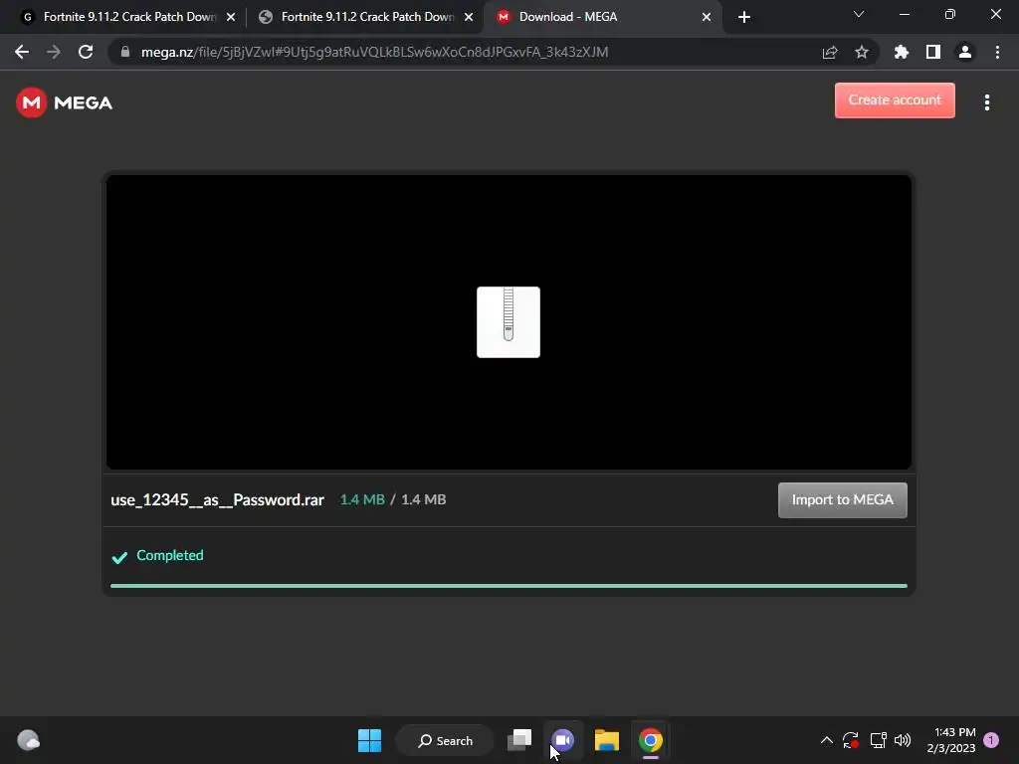
Task: Show hidden system tray icons
Action: click(827, 740)
